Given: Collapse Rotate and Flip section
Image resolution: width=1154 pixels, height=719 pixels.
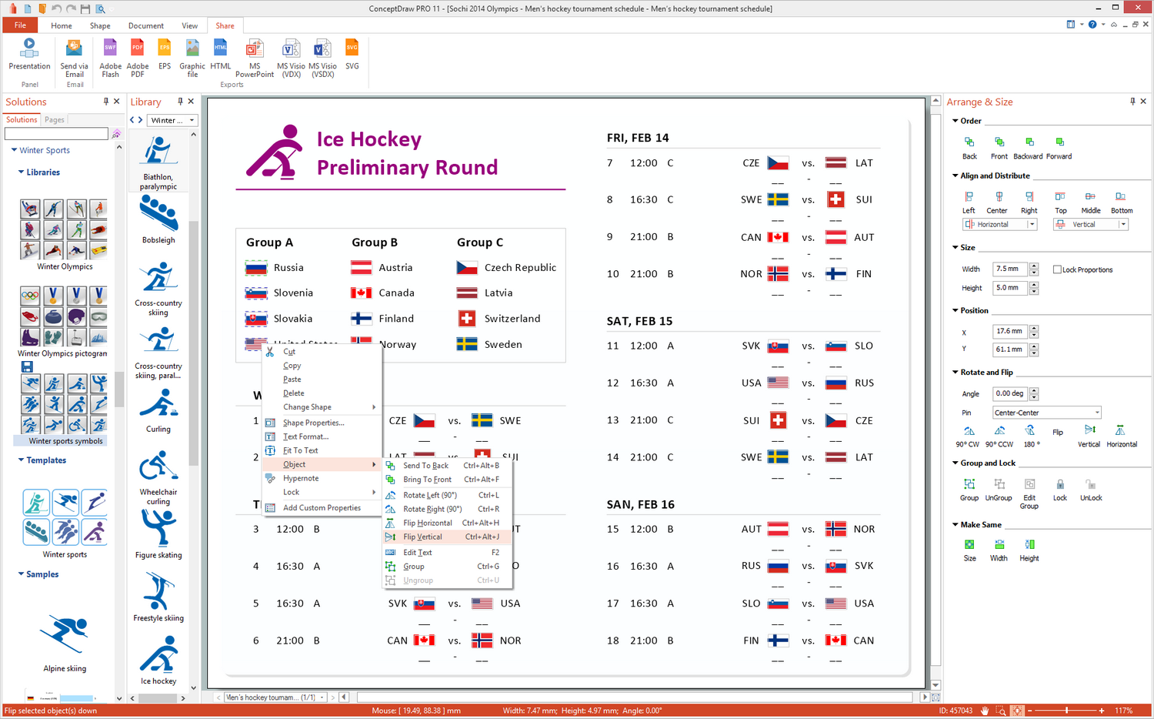Looking at the screenshot, I should (x=956, y=372).
